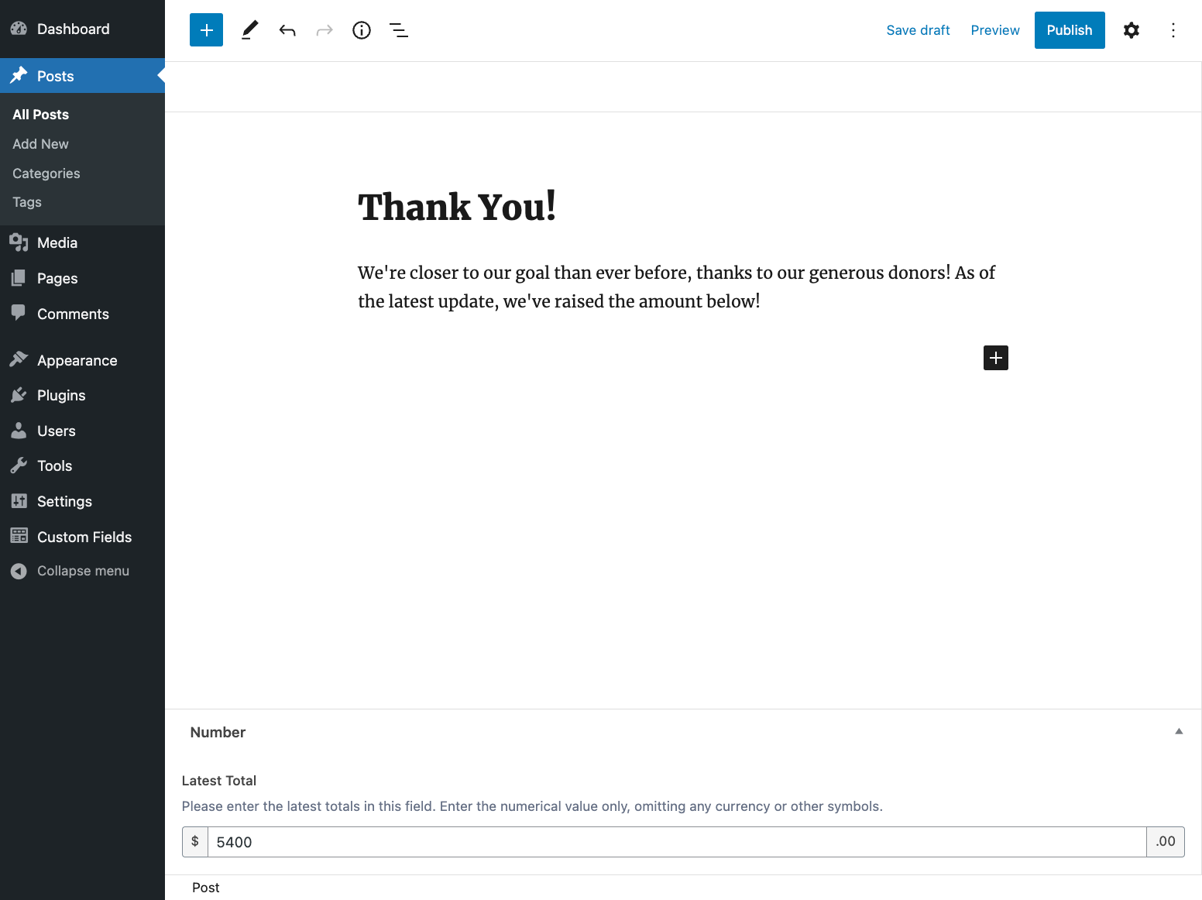Go to All Posts listing
The width and height of the screenshot is (1202, 900).
(40, 114)
